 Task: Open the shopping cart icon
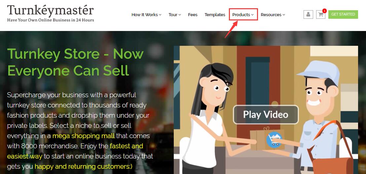point(320,14)
